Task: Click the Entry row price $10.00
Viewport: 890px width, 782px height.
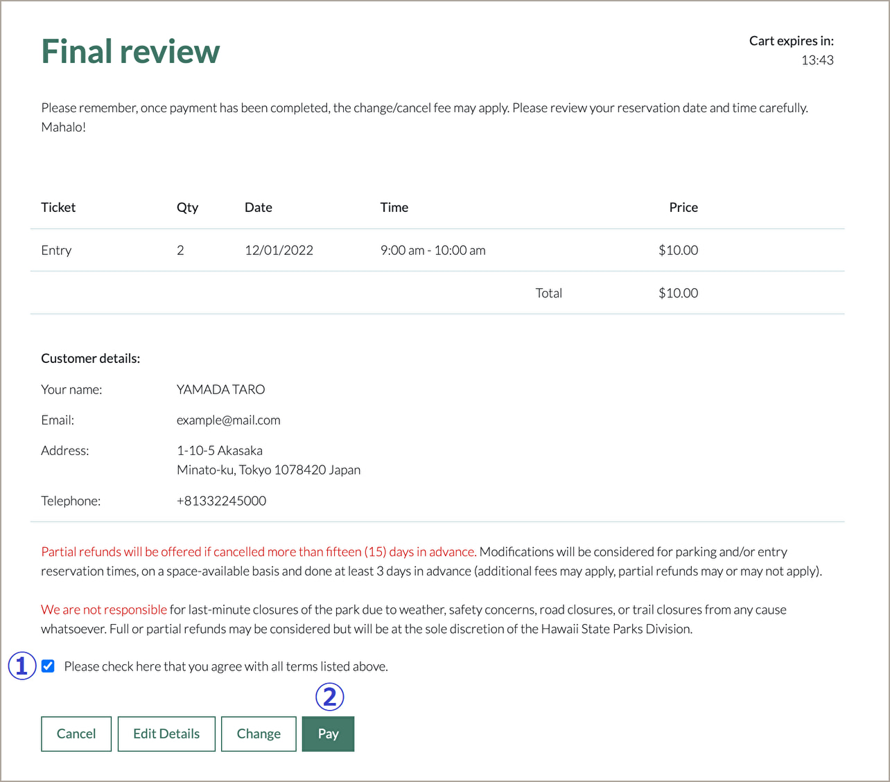Action: tap(678, 250)
